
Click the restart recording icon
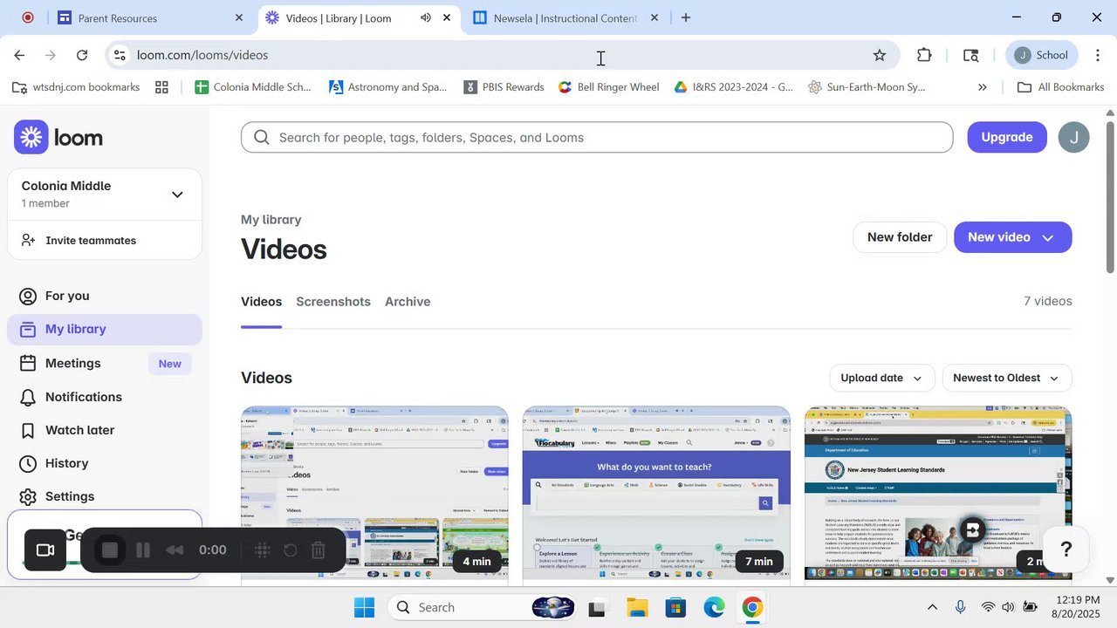click(x=291, y=550)
